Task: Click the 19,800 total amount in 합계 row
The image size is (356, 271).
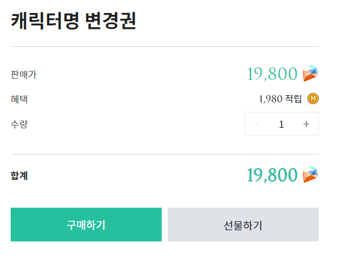Action: point(272,175)
